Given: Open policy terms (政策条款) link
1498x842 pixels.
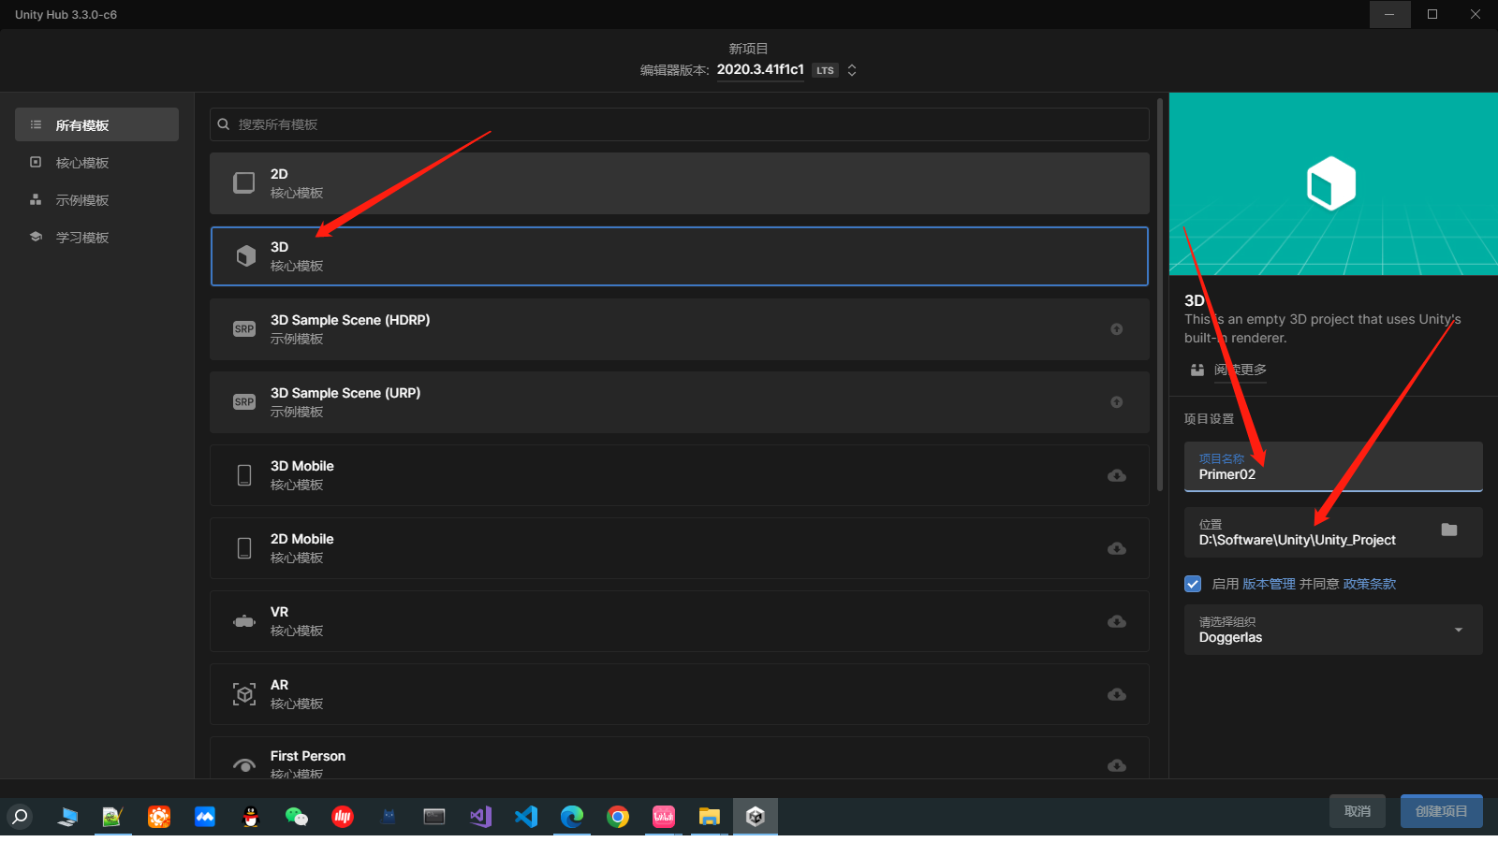Looking at the screenshot, I should pyautogui.click(x=1370, y=584).
